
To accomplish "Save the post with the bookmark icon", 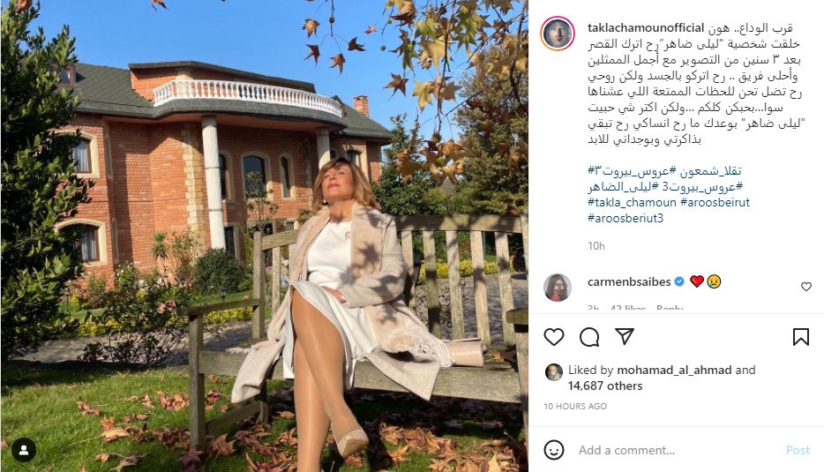I will 801,337.
